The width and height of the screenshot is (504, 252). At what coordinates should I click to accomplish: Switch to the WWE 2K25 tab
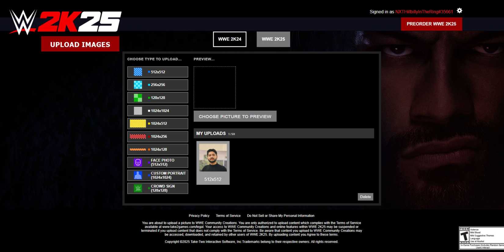click(273, 39)
